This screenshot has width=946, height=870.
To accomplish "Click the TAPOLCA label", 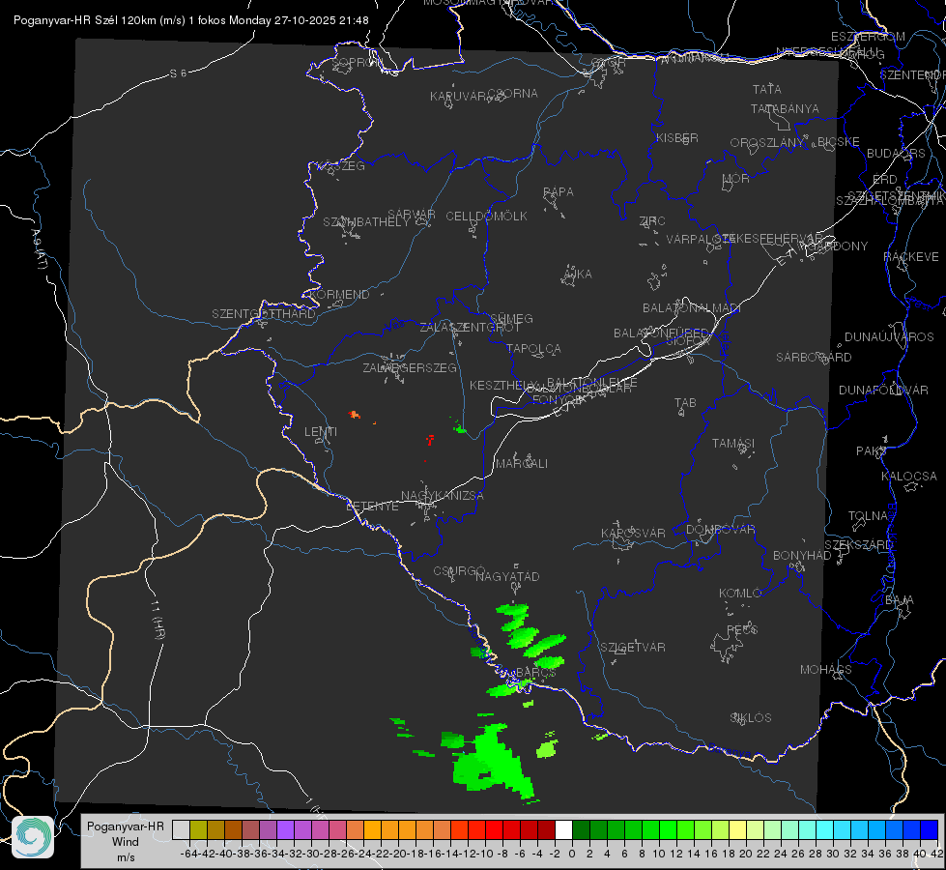I will point(534,348).
